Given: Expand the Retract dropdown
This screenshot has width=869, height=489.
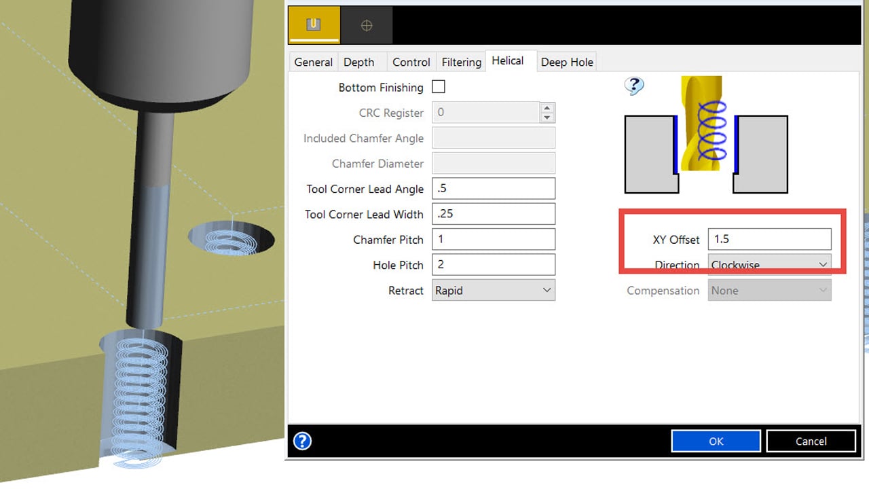Looking at the screenshot, I should (x=493, y=290).
